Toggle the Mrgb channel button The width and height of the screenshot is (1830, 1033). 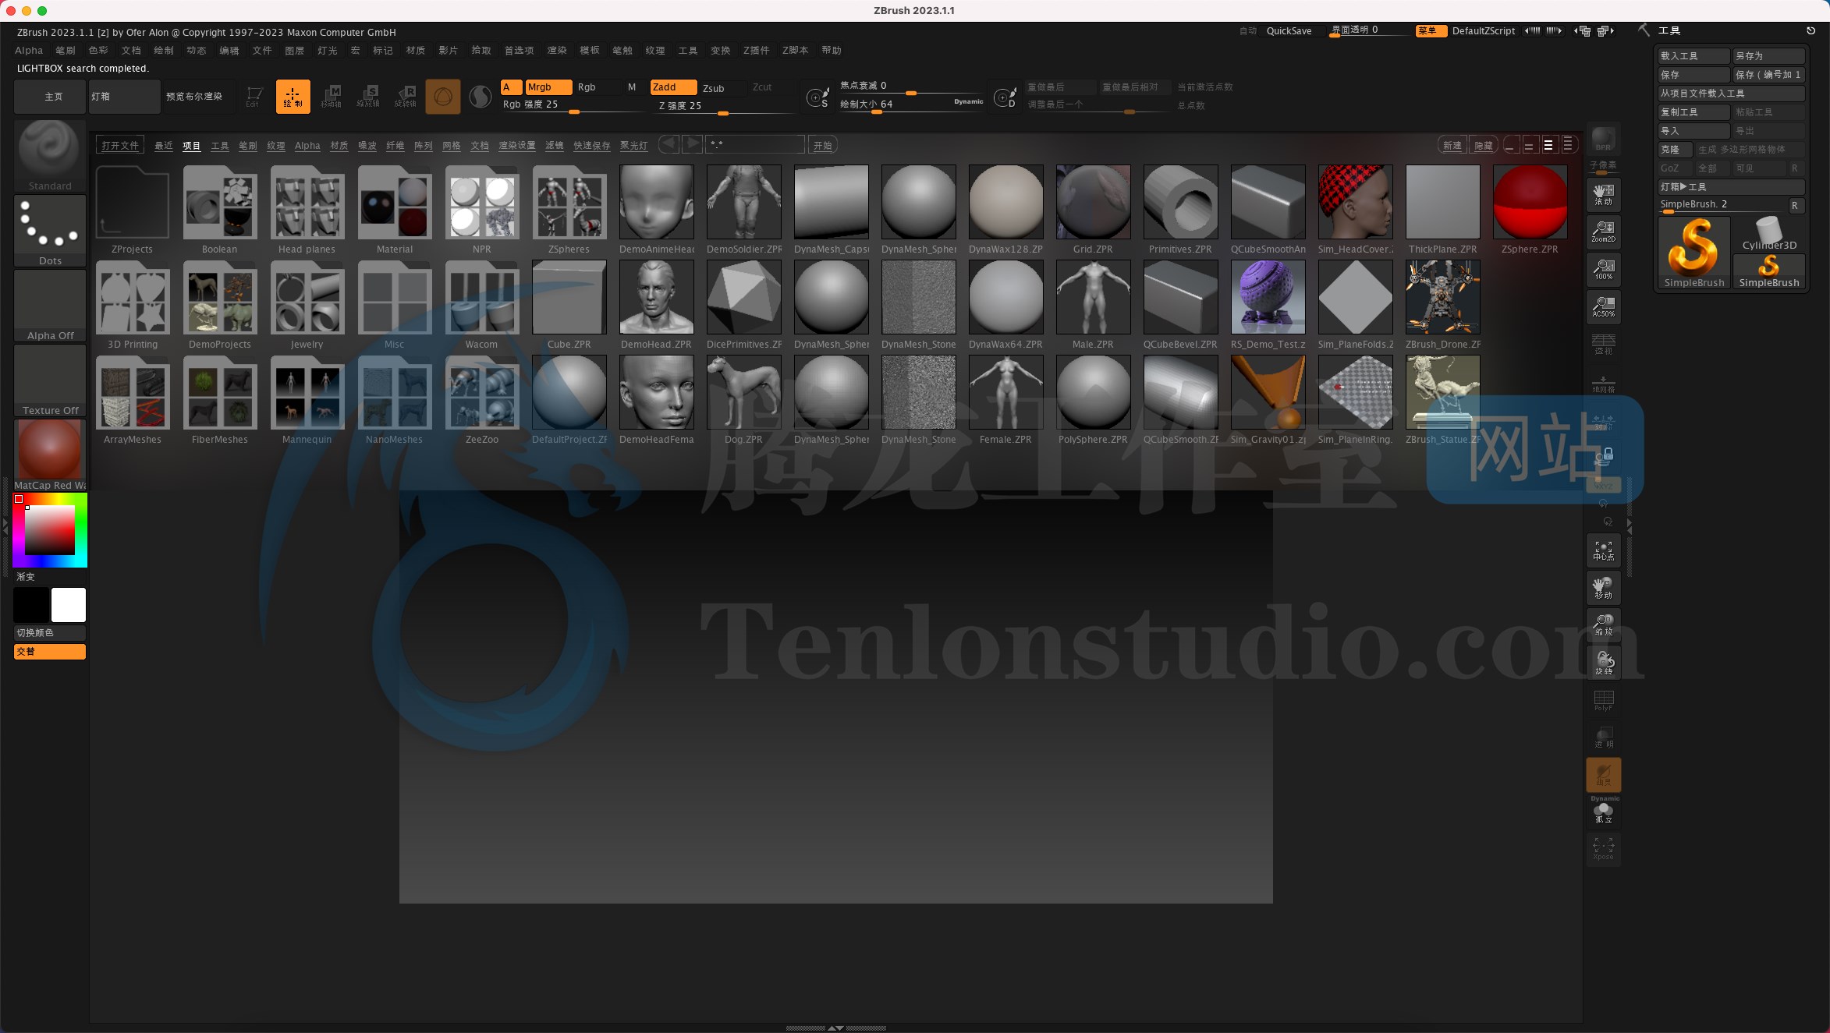point(548,87)
